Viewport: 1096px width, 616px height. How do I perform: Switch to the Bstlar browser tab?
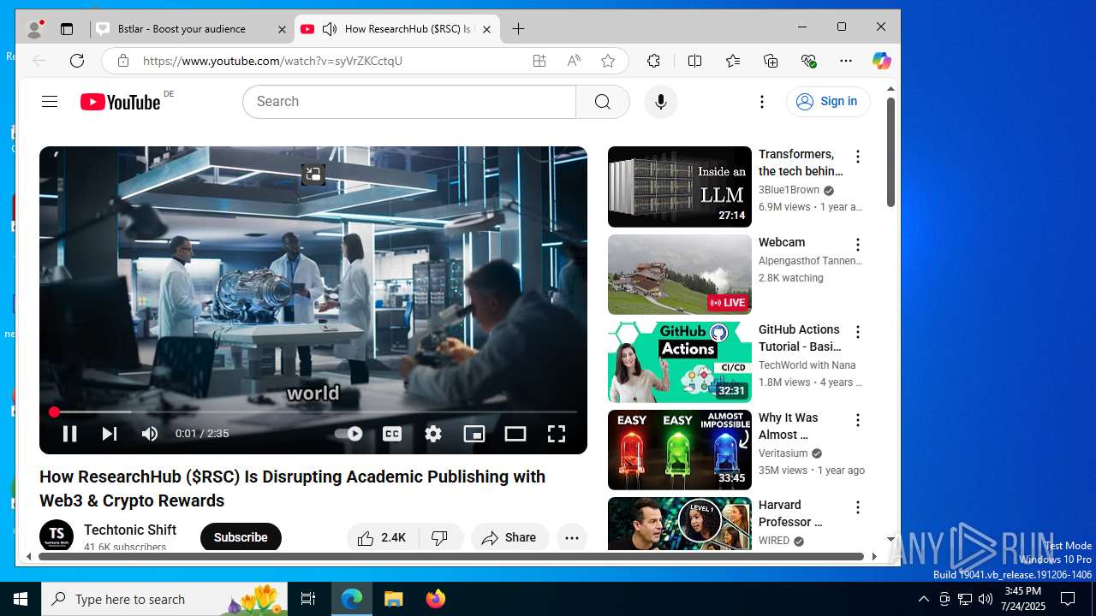pyautogui.click(x=191, y=29)
